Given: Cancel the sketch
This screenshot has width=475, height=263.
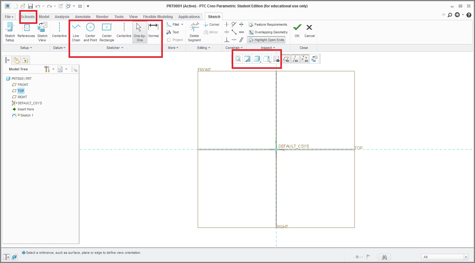Looking at the screenshot, I should coord(309,30).
